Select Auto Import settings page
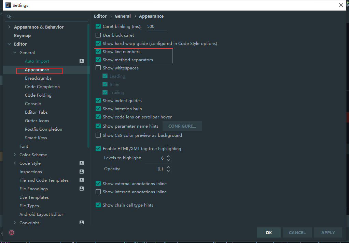Viewport: 349px width, 243px height. point(37,61)
